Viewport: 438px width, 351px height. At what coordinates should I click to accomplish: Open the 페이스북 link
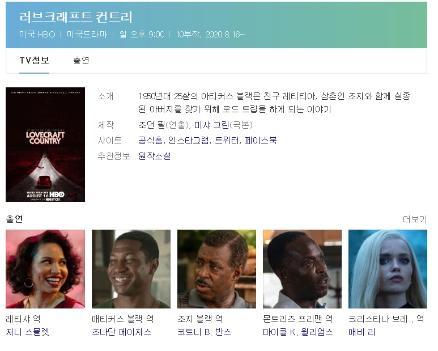pos(261,141)
